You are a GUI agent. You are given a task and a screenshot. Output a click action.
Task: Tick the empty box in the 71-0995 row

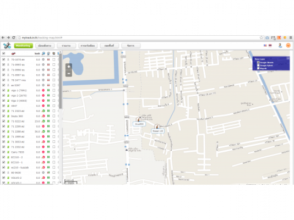pyautogui.click(x=54, y=64)
